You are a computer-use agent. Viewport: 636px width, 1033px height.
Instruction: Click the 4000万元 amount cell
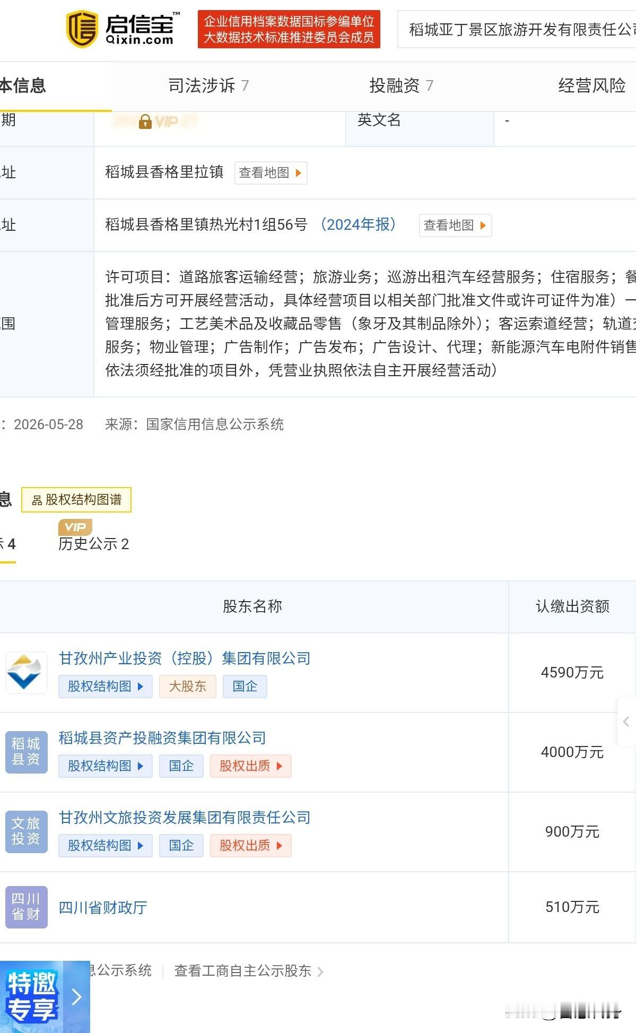tap(572, 752)
